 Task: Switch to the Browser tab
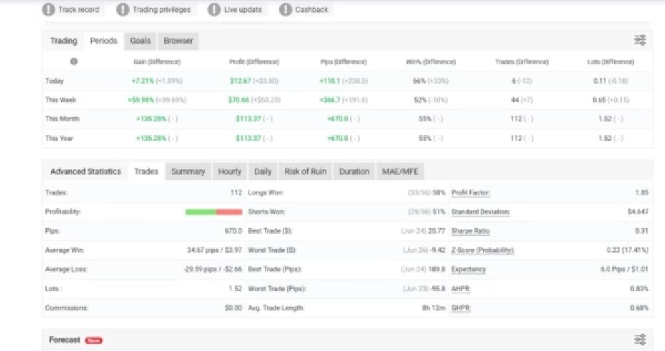click(x=178, y=41)
